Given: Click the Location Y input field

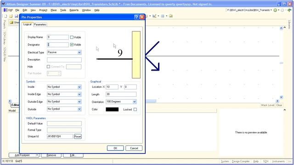Looking at the screenshot, I should coord(130,87).
